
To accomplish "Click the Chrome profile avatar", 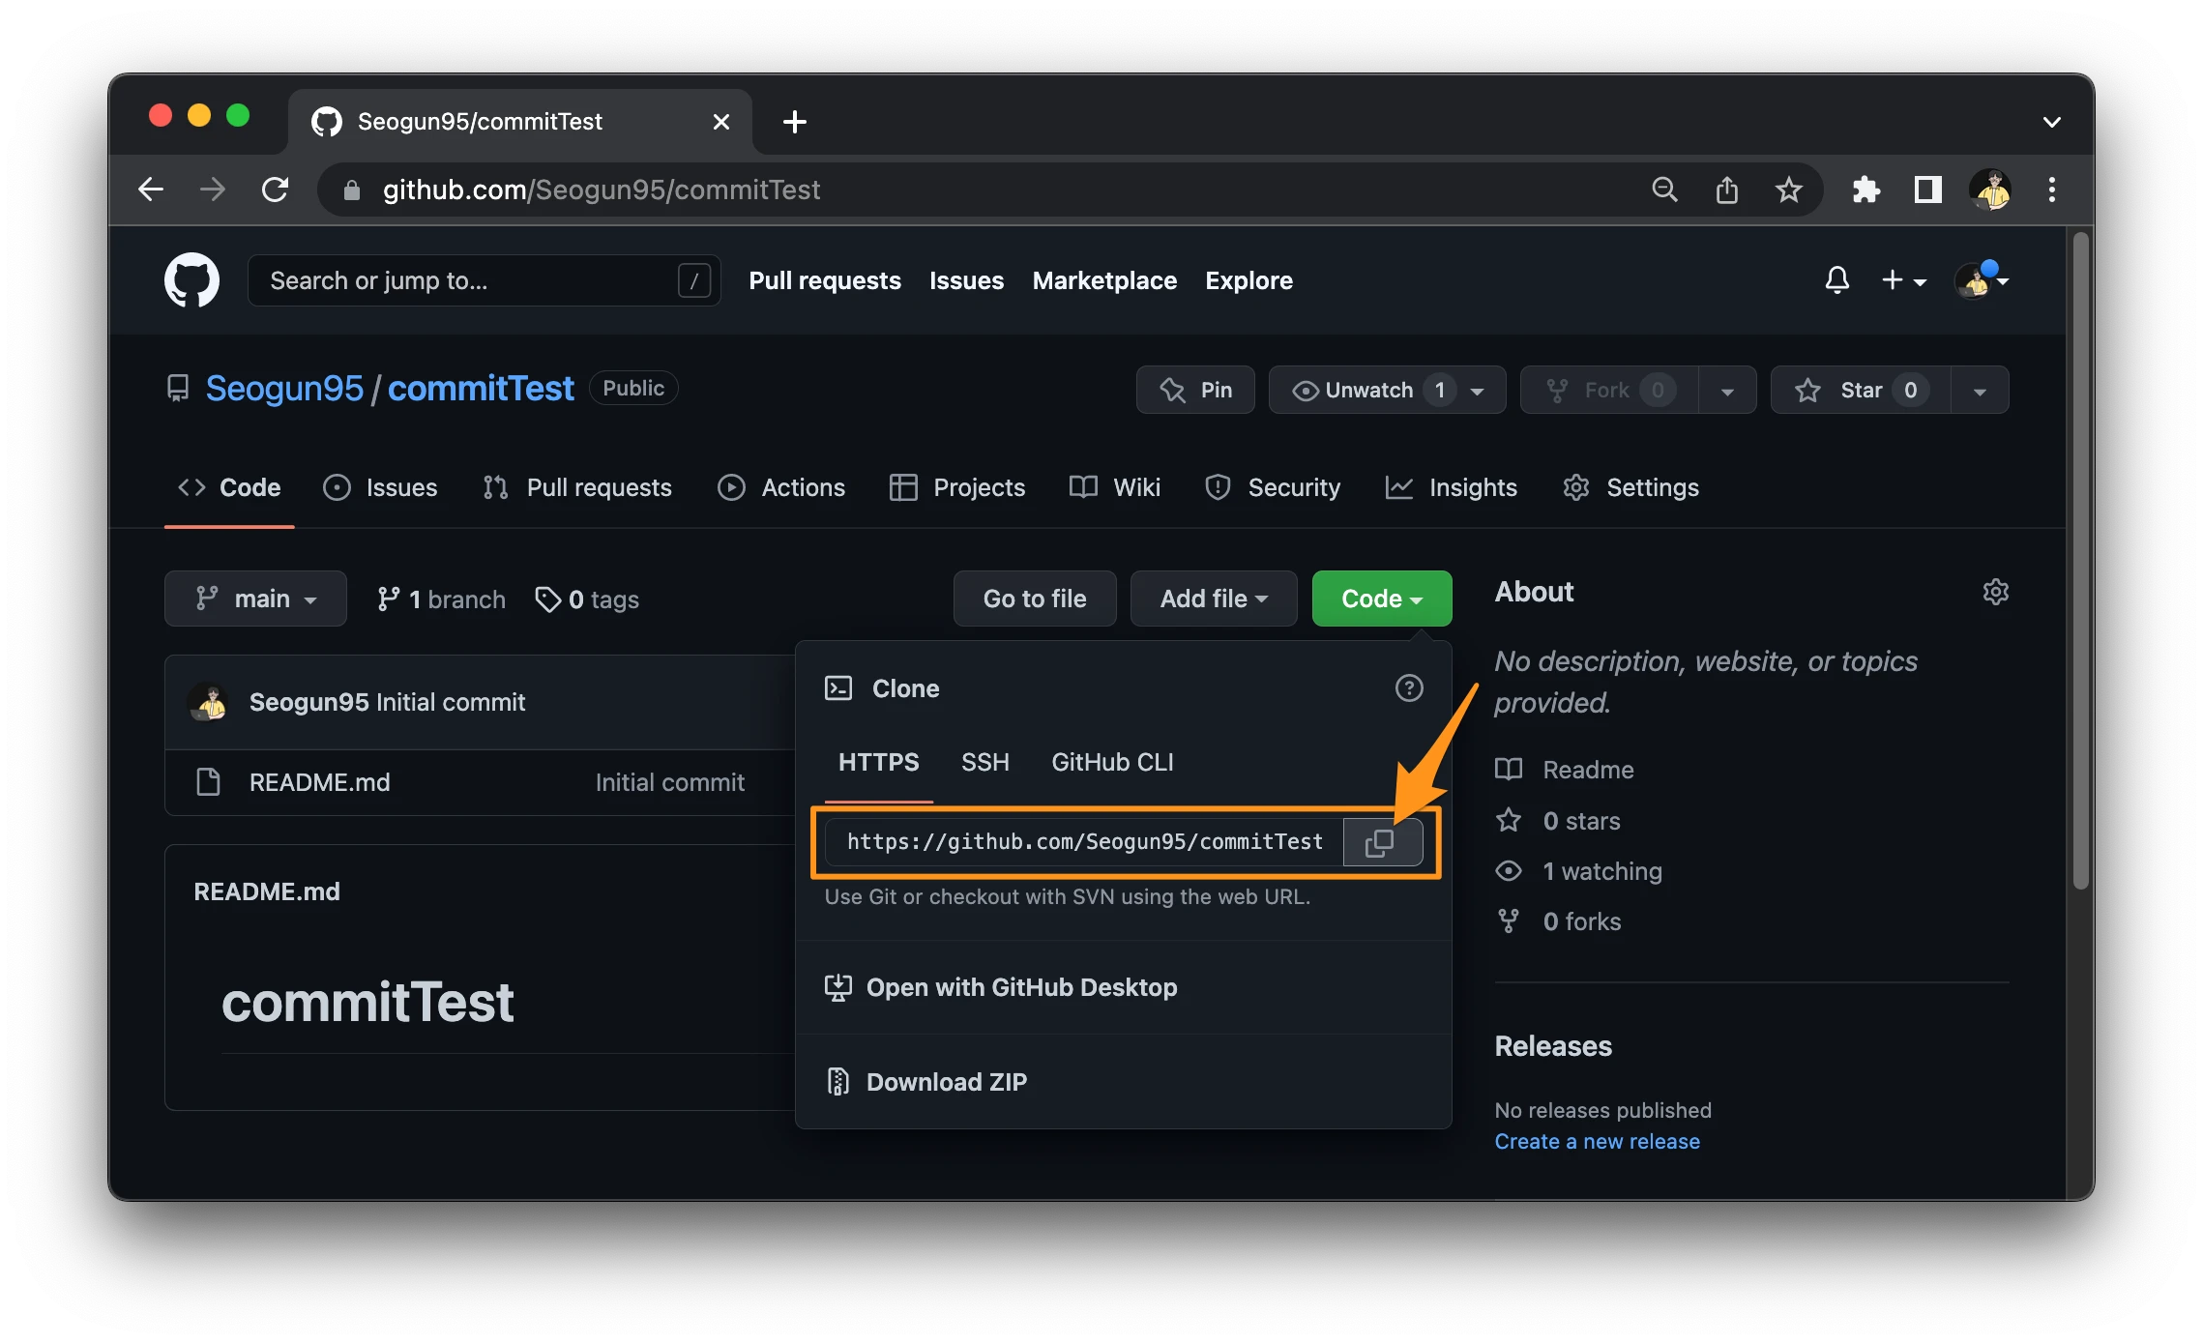I will pyautogui.click(x=1991, y=190).
